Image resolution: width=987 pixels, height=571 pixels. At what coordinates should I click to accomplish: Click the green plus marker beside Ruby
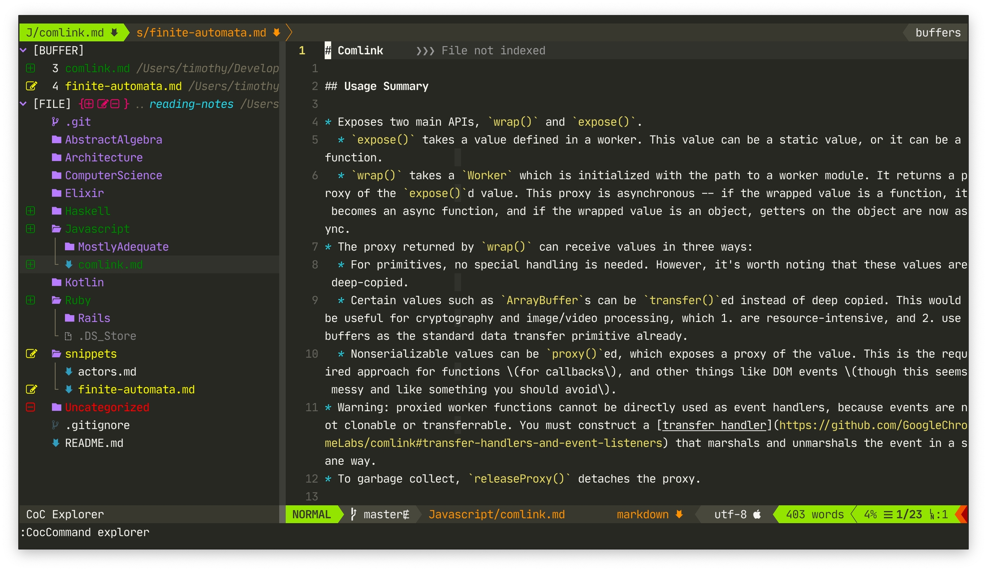(30, 300)
